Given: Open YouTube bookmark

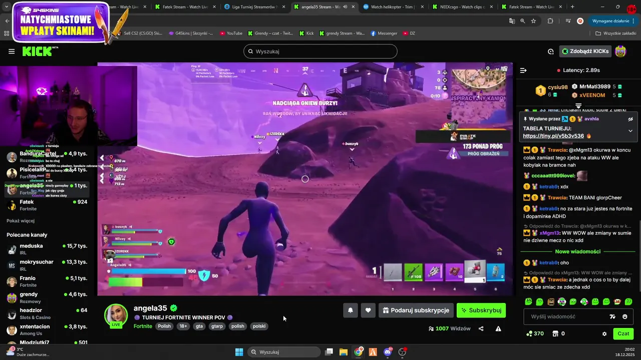Looking at the screenshot, I should tap(231, 33).
